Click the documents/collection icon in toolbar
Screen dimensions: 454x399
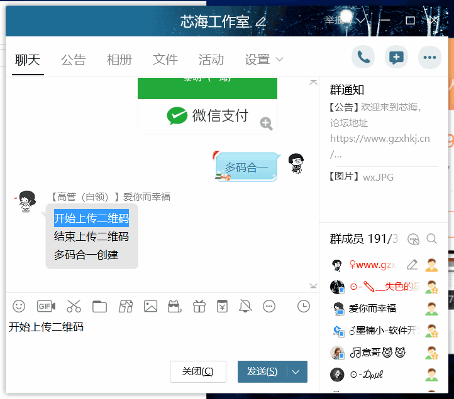126,306
